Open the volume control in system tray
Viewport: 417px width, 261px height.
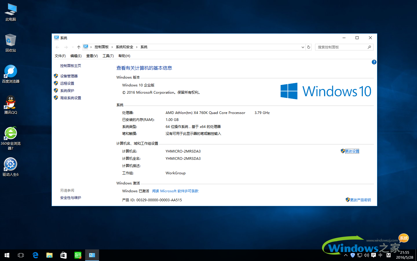(366, 255)
